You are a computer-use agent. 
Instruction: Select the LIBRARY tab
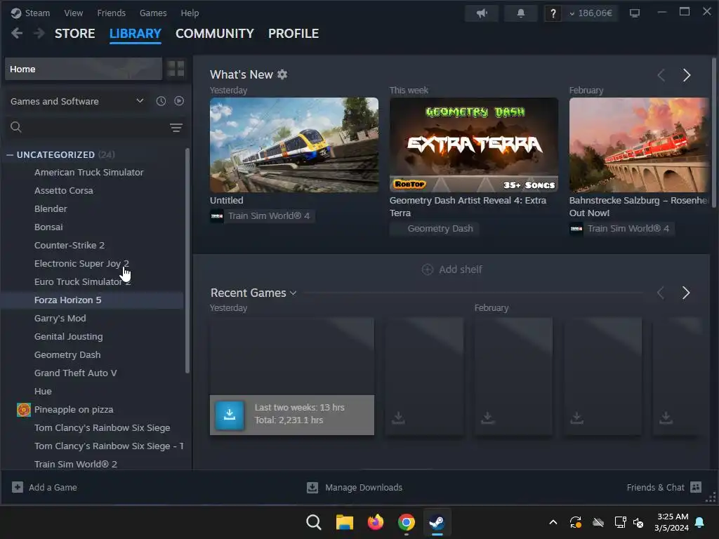(136, 34)
